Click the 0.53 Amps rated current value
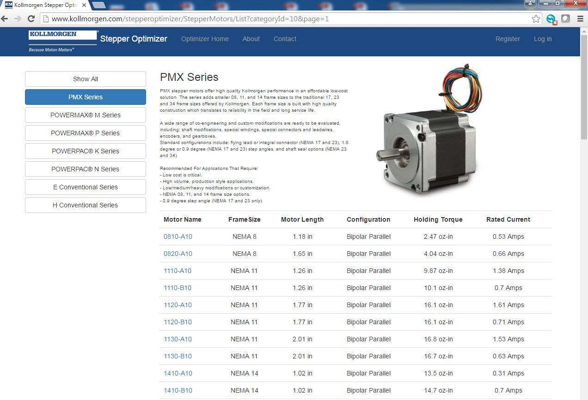The height and width of the screenshot is (400, 588). coord(508,236)
